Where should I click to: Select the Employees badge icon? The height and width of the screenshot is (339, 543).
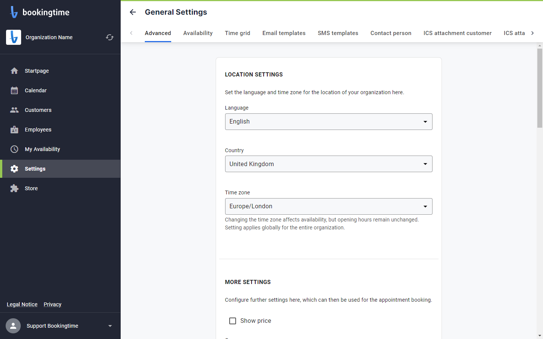(14, 130)
